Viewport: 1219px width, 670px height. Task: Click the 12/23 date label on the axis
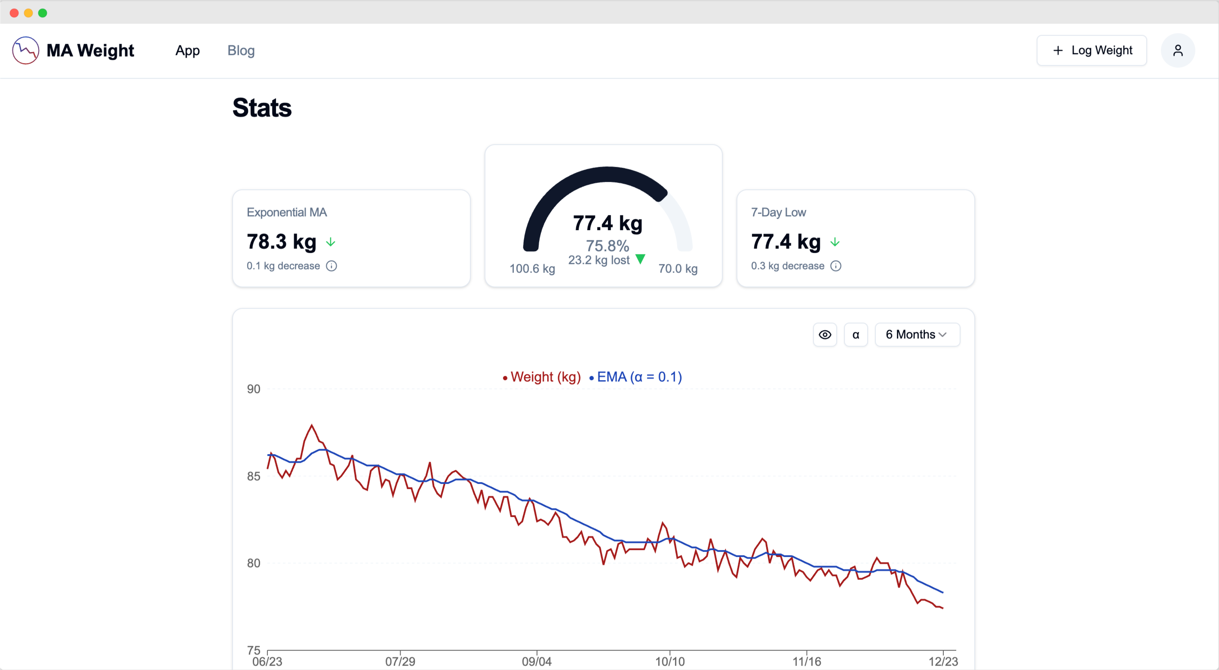(x=944, y=661)
